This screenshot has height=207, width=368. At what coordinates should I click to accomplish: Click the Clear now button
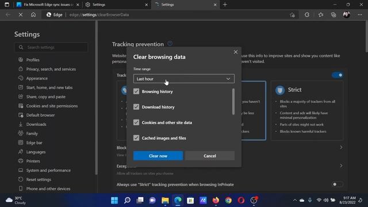click(x=158, y=156)
